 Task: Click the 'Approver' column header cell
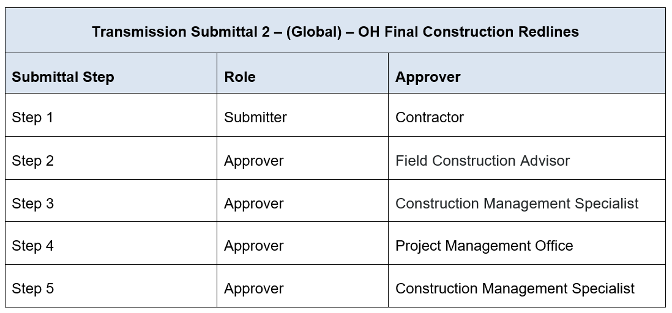coord(428,77)
